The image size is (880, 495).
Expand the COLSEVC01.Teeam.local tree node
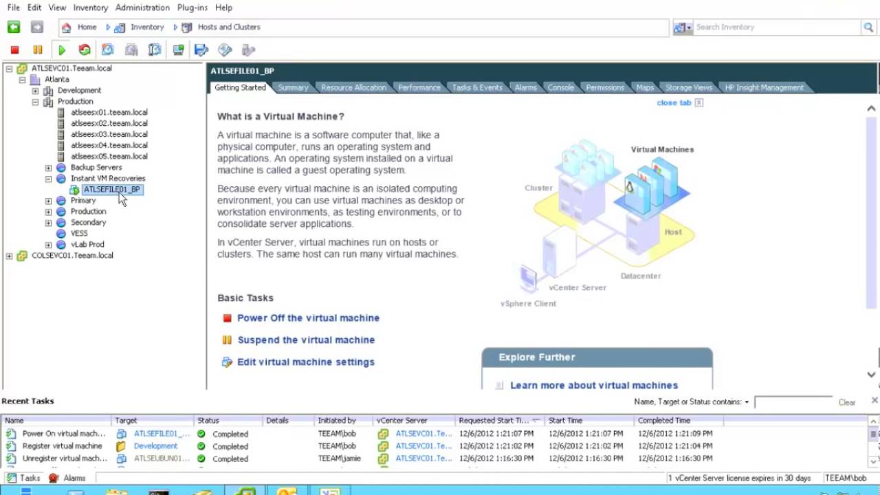point(9,256)
